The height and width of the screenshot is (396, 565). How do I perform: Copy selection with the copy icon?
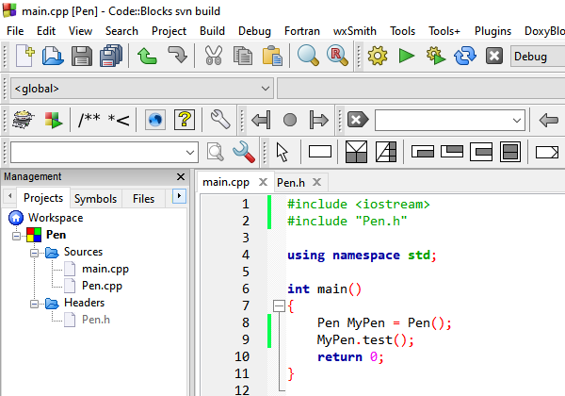[x=243, y=57]
